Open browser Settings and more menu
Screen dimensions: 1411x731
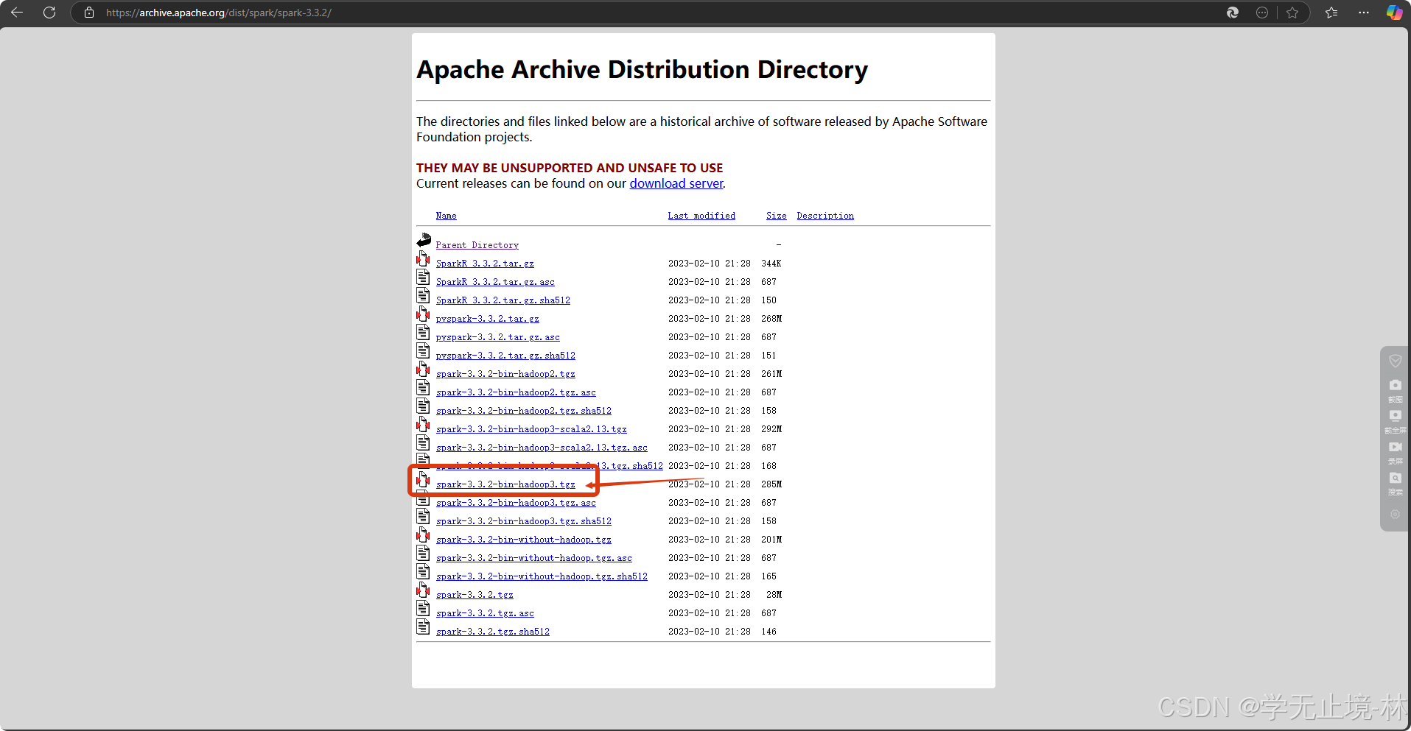[1364, 13]
